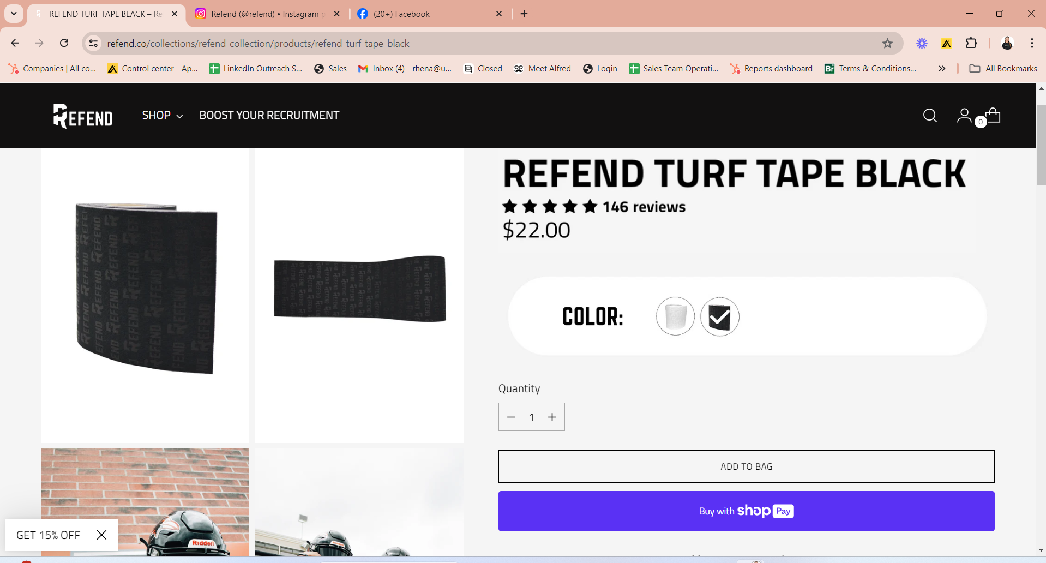Dismiss the GET 15% OFF popup
Screen dimensions: 1046x563
(x=101, y=535)
